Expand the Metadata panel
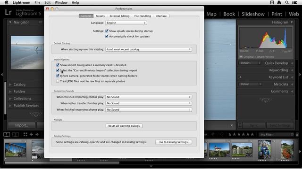This screenshot has width=302, height=169. [281, 84]
